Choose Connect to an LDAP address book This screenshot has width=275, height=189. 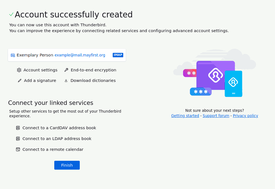pyautogui.click(x=57, y=139)
